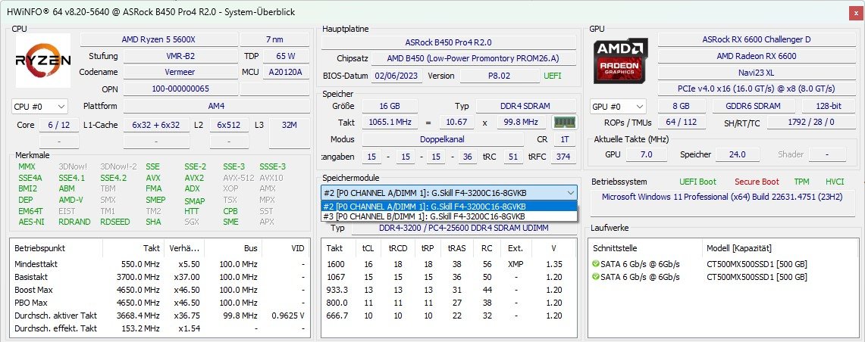Click green check icon of first SATA drive

595,264
